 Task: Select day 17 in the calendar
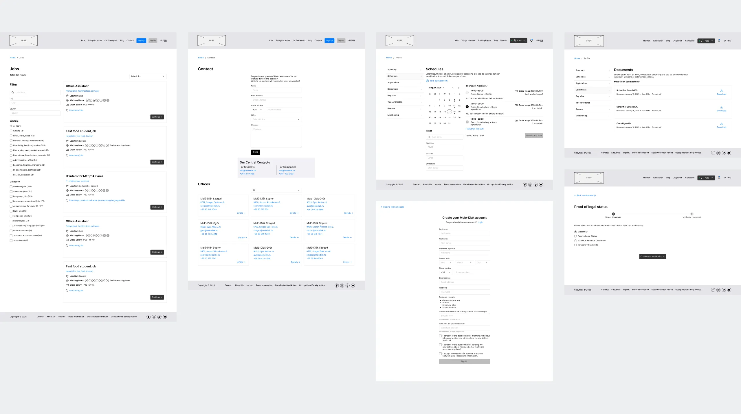[x=449, y=112]
